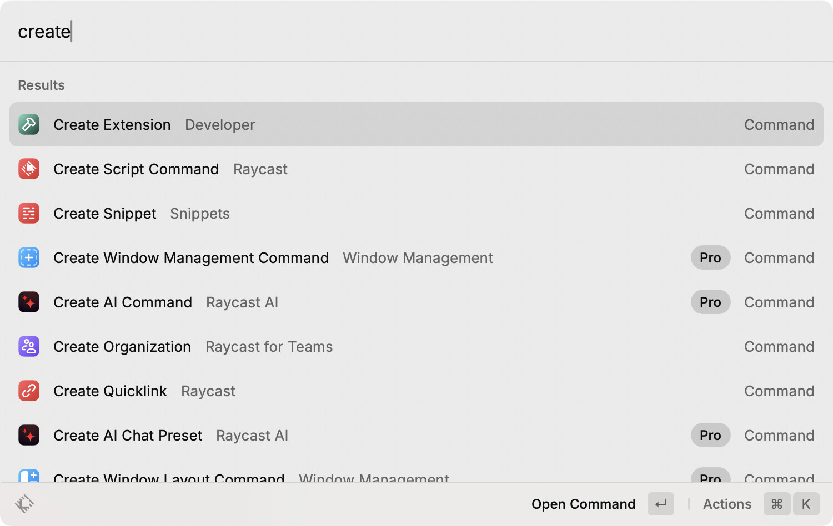Click the Create Window Management Command icon
Viewport: 833px width, 526px height.
click(29, 257)
